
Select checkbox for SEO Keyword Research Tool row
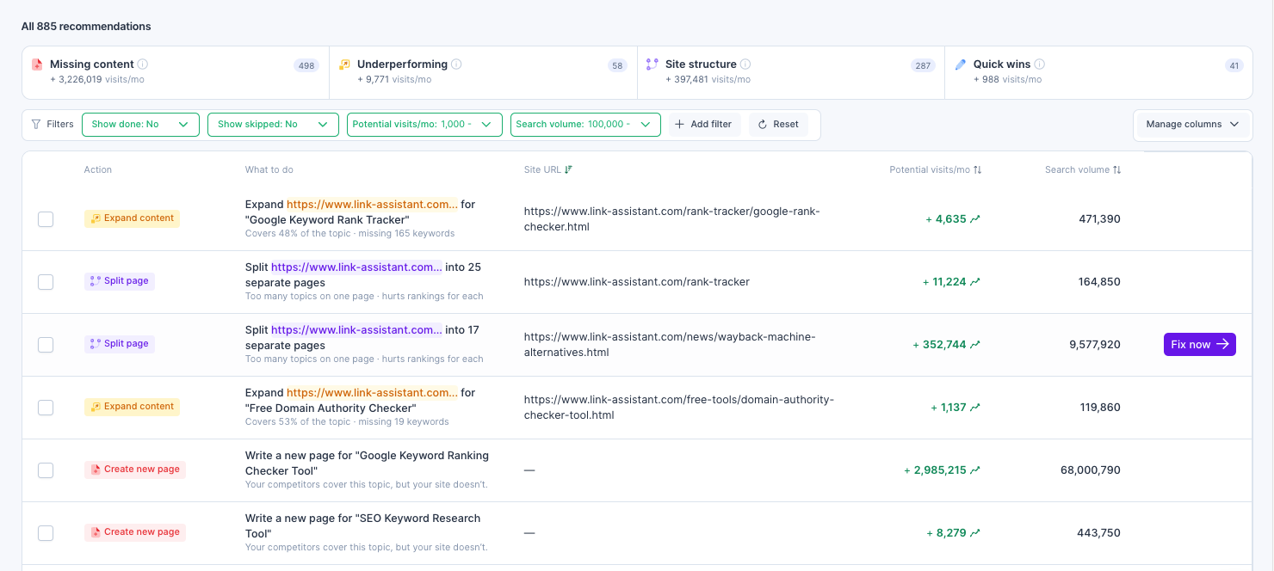(46, 533)
